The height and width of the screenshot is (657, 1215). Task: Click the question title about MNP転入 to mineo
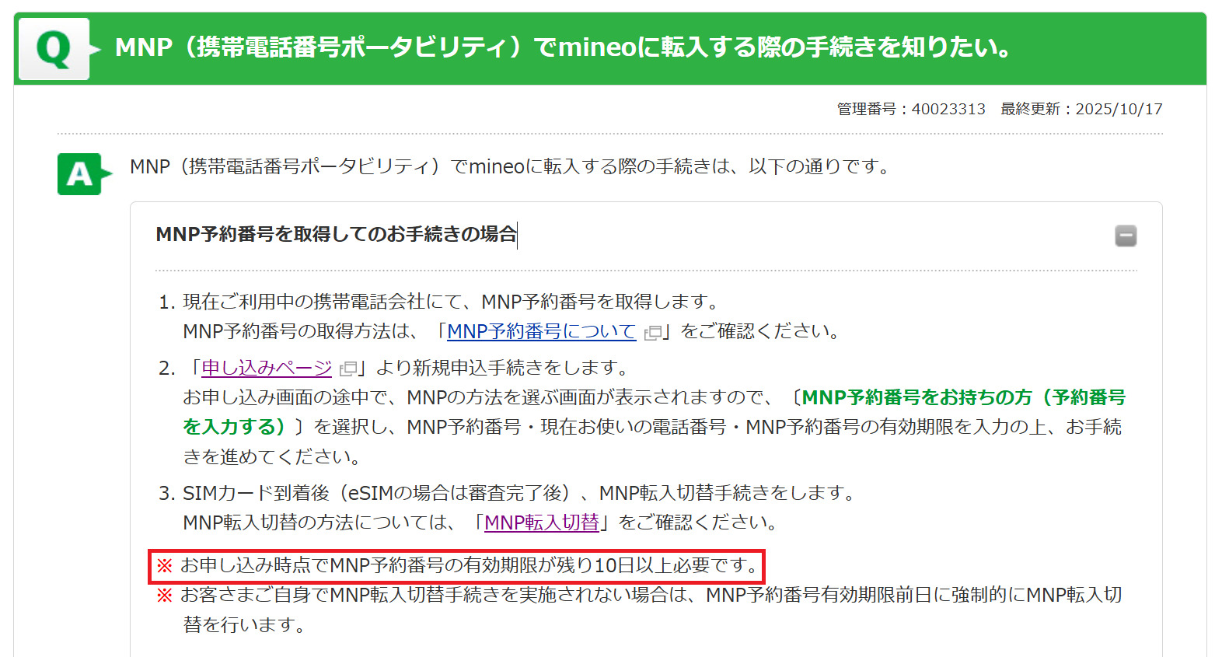[x=564, y=47]
